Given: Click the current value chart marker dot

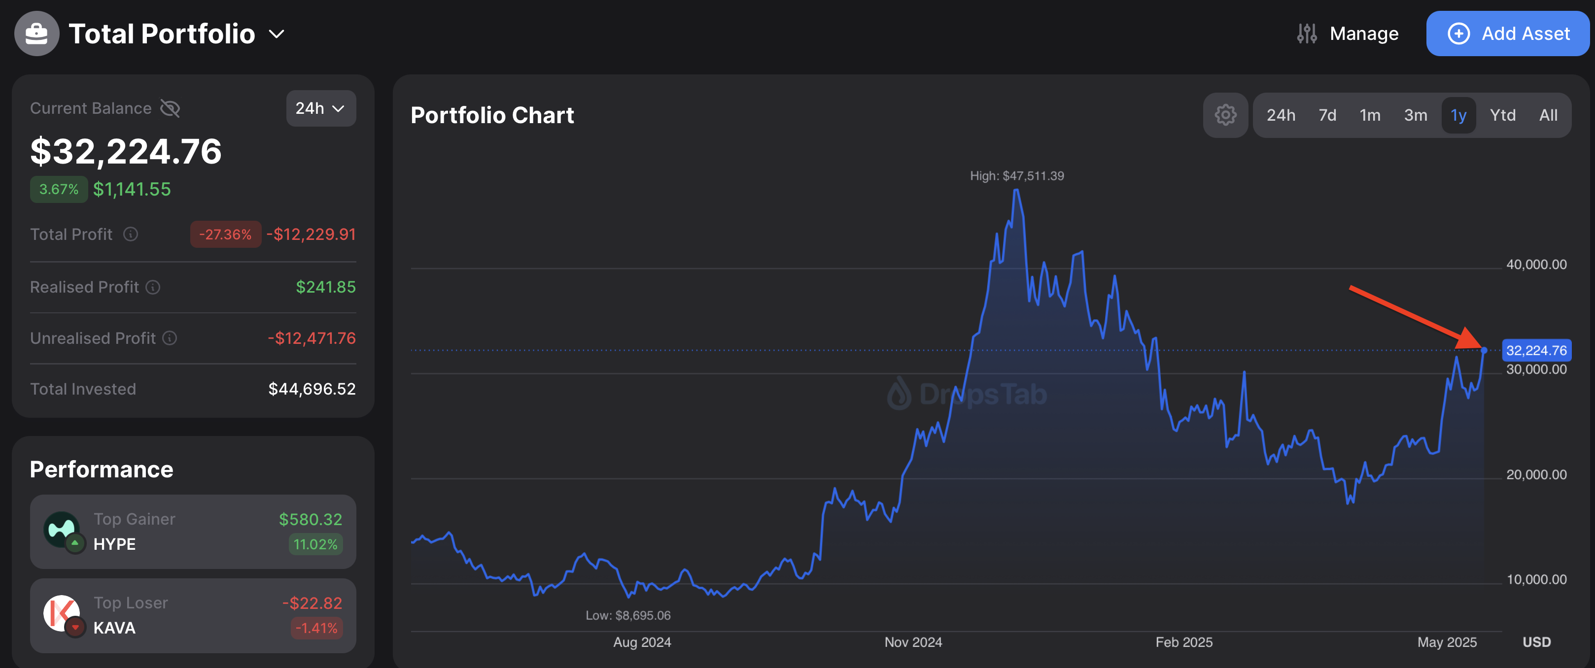Looking at the screenshot, I should click(1484, 350).
